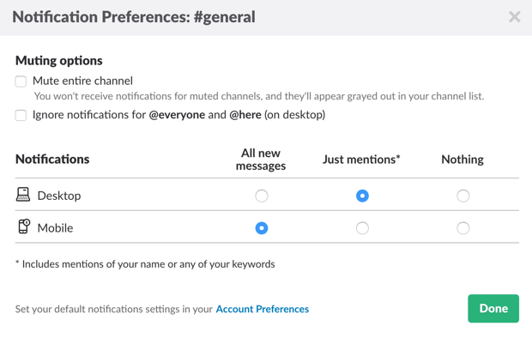The height and width of the screenshot is (338, 532).
Task: Select Mobile Nothing radio button
Action: click(x=463, y=228)
